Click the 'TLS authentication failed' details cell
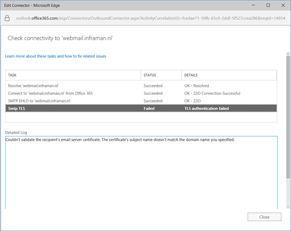The image size is (291, 231). click(207, 108)
